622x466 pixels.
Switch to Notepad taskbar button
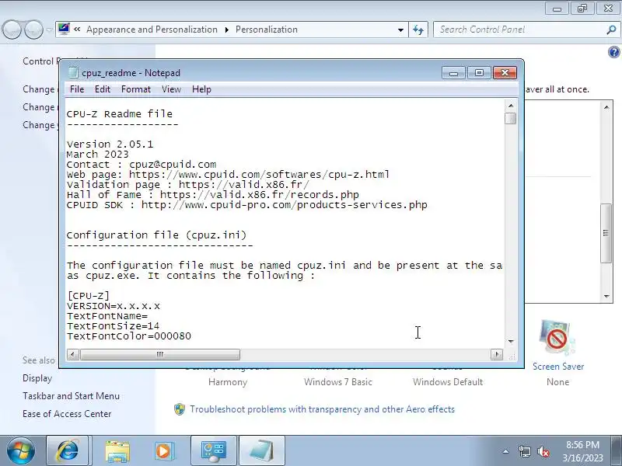tap(262, 451)
